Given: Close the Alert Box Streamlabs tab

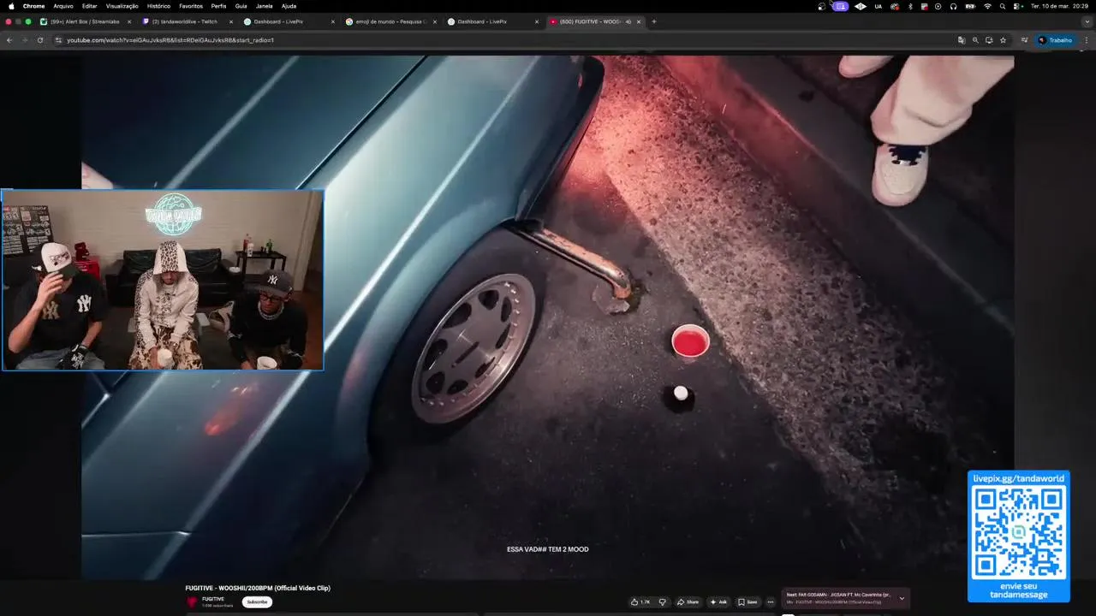Looking at the screenshot, I should (x=129, y=21).
